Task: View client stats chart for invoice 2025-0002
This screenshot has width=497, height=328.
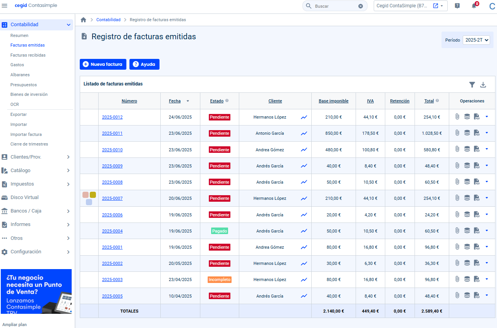Action: tap(304, 263)
